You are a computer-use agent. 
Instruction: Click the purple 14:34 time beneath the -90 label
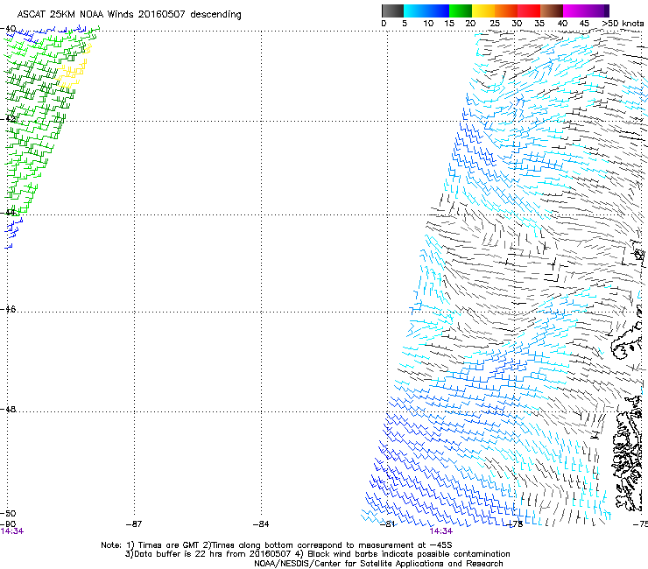point(12,531)
